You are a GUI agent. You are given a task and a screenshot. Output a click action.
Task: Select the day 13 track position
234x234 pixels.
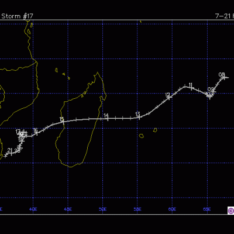[x=139, y=117]
